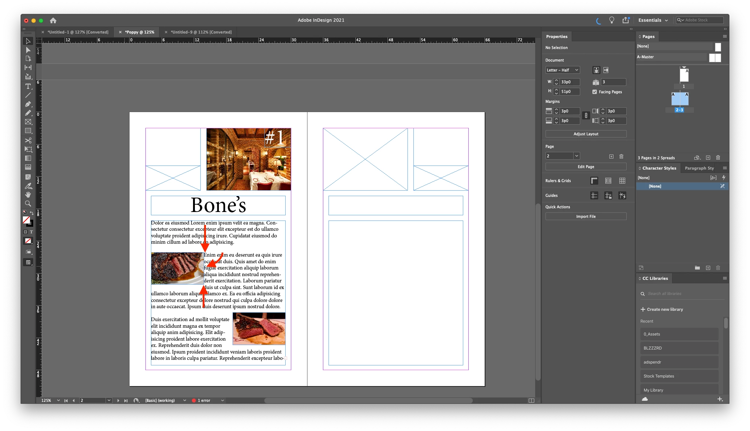Click the fill color swatch in toolbar

click(x=26, y=220)
